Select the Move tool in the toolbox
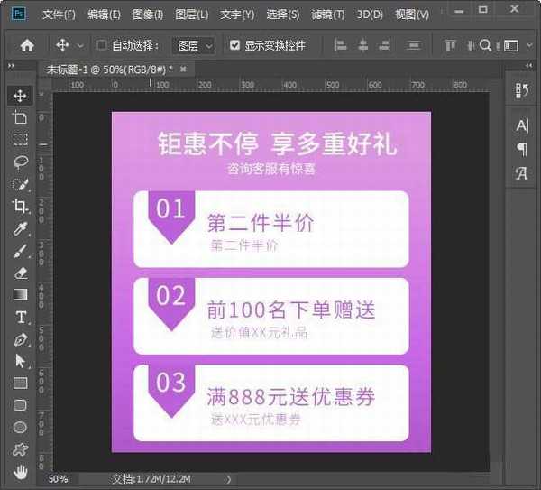Screen dimensions: 541x490 click(x=20, y=96)
